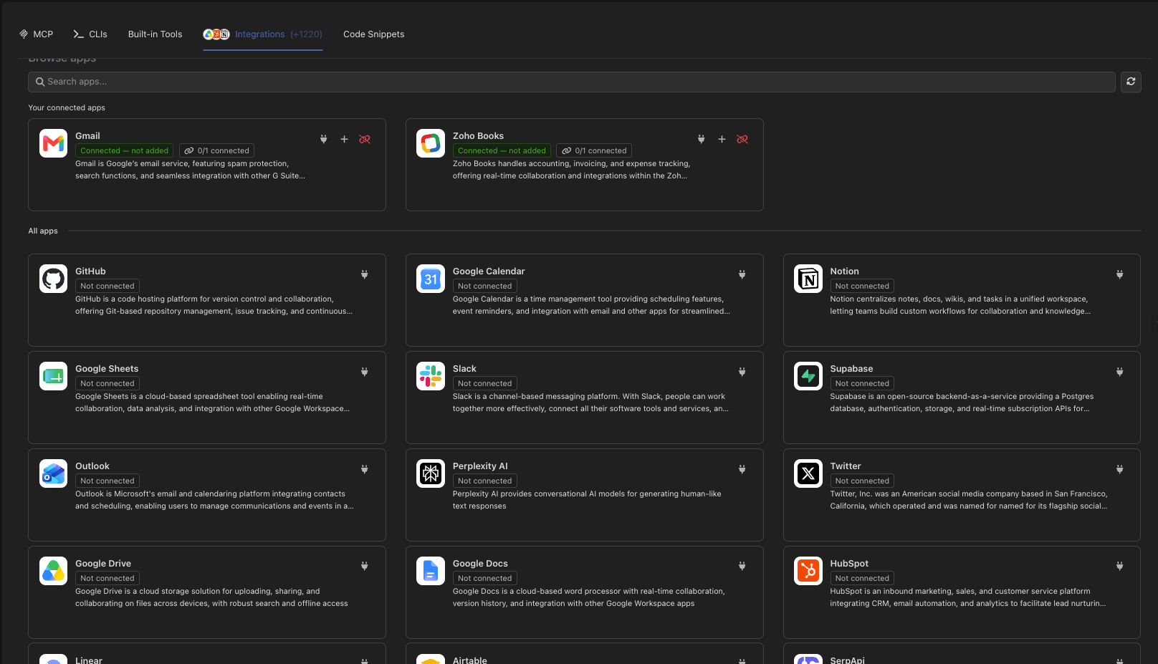Click the 'Not connected' badge under Notion
This screenshot has width=1158, height=664.
(x=862, y=286)
